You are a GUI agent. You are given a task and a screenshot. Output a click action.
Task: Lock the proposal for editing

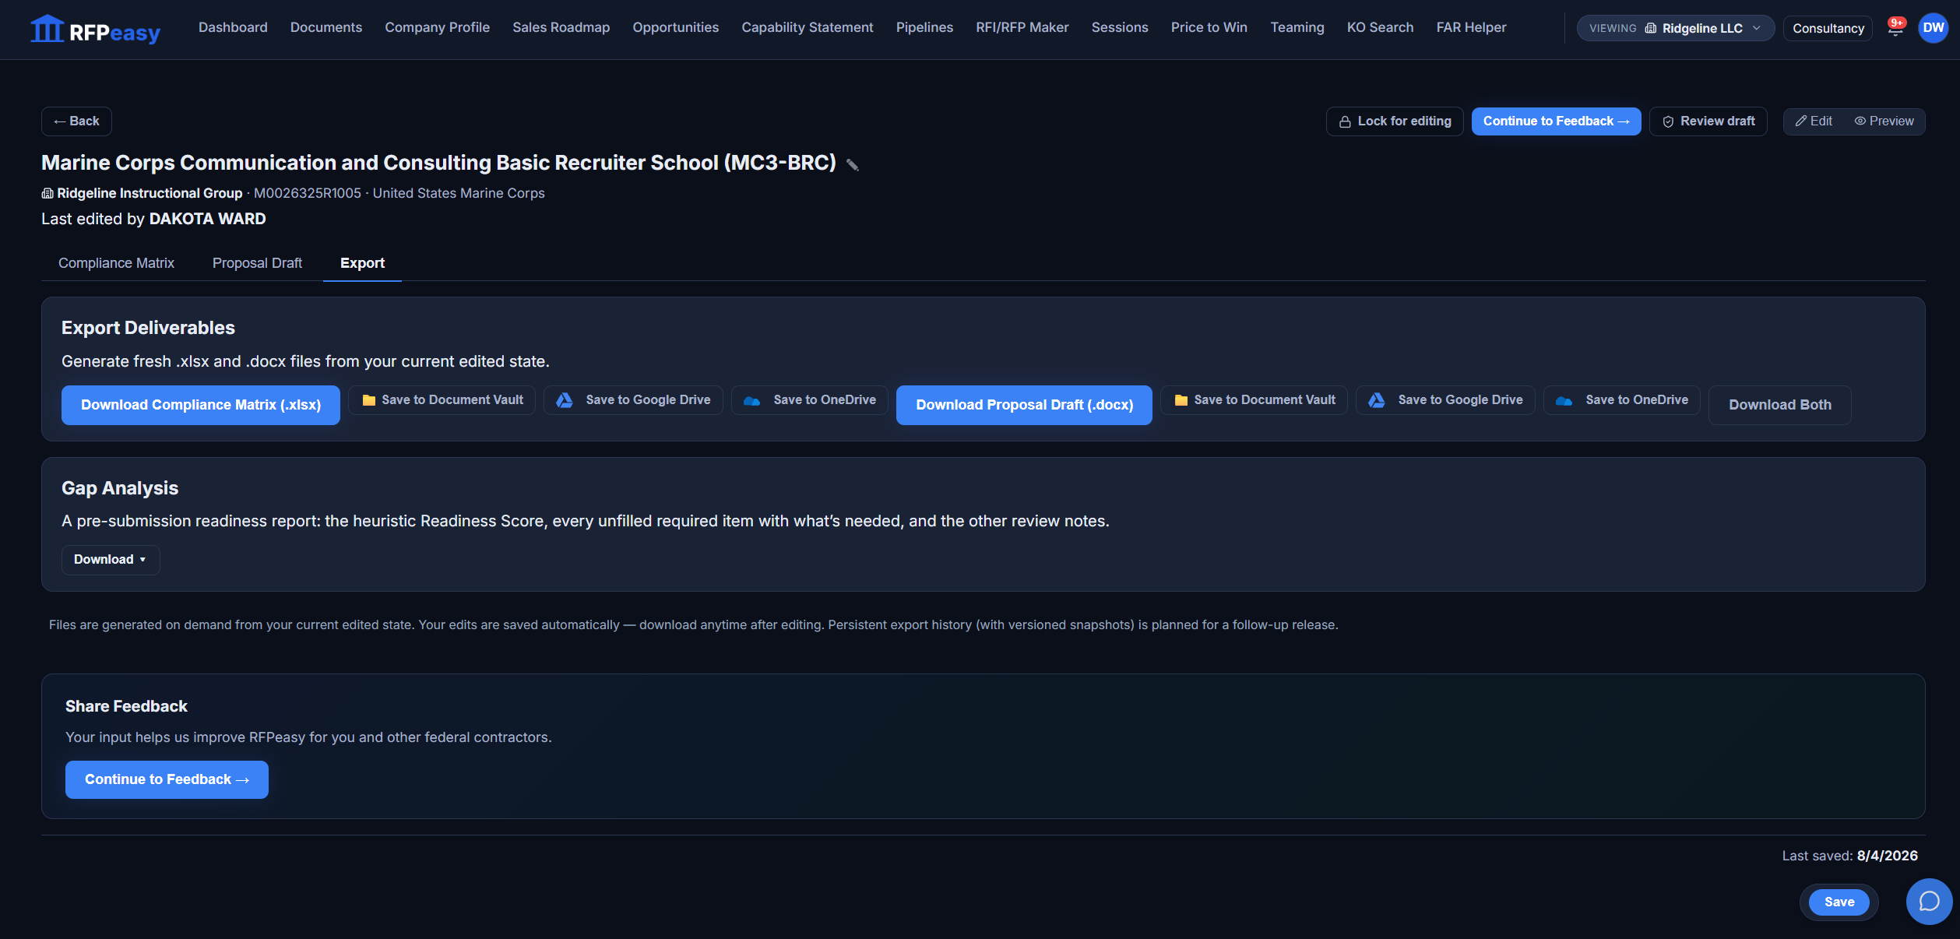click(1395, 121)
